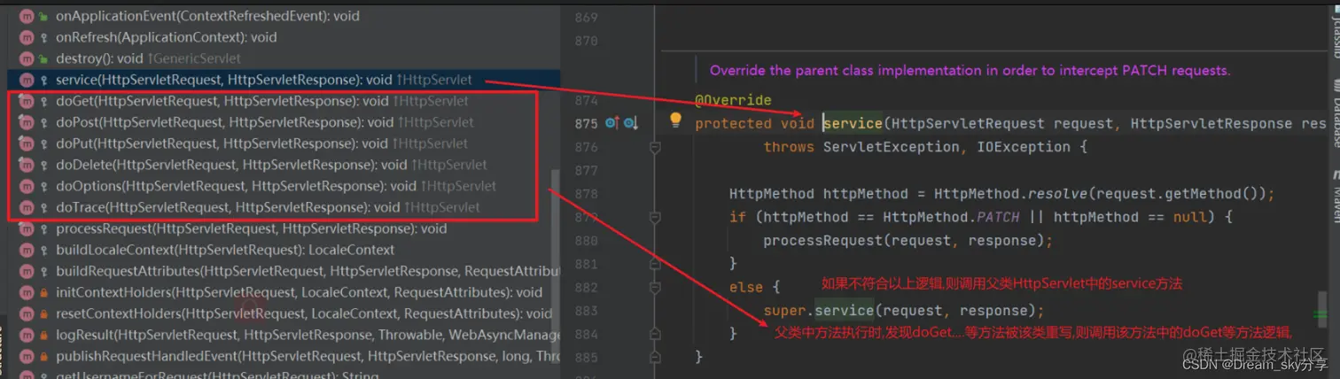Select doOptions in the structure list
Screen dimensions: 1340x379
(283, 186)
